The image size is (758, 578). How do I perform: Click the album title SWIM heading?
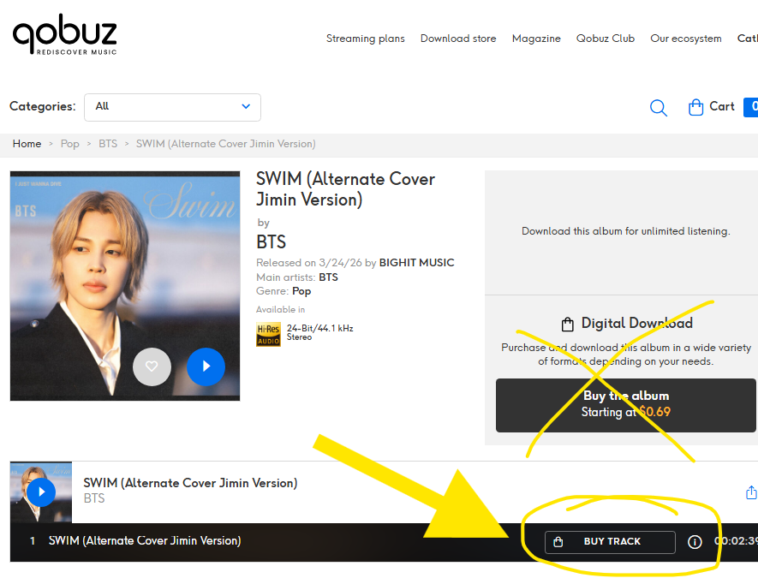pos(345,189)
